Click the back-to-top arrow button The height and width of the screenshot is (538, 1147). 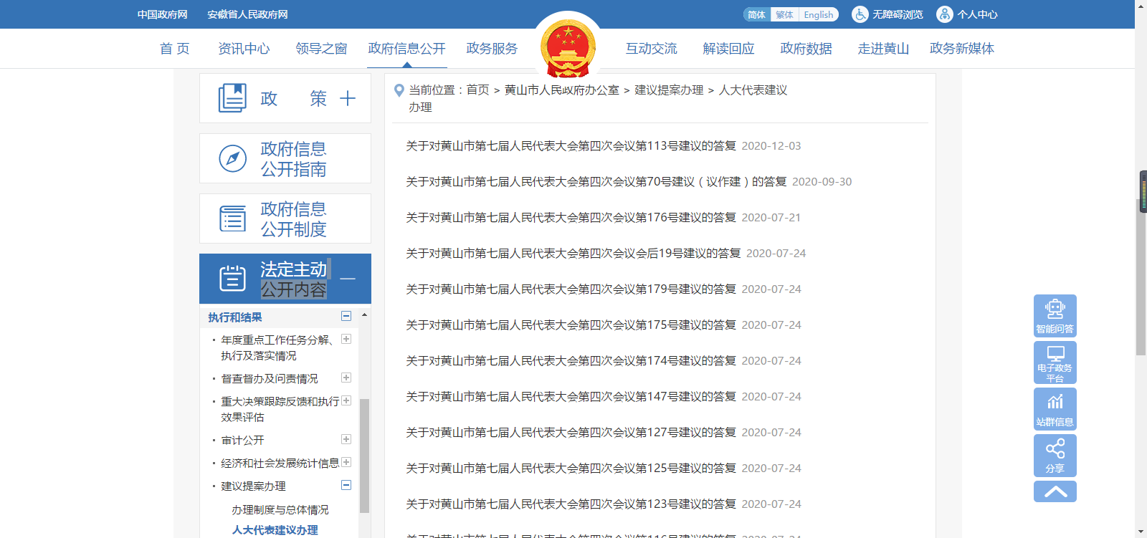coord(1055,491)
